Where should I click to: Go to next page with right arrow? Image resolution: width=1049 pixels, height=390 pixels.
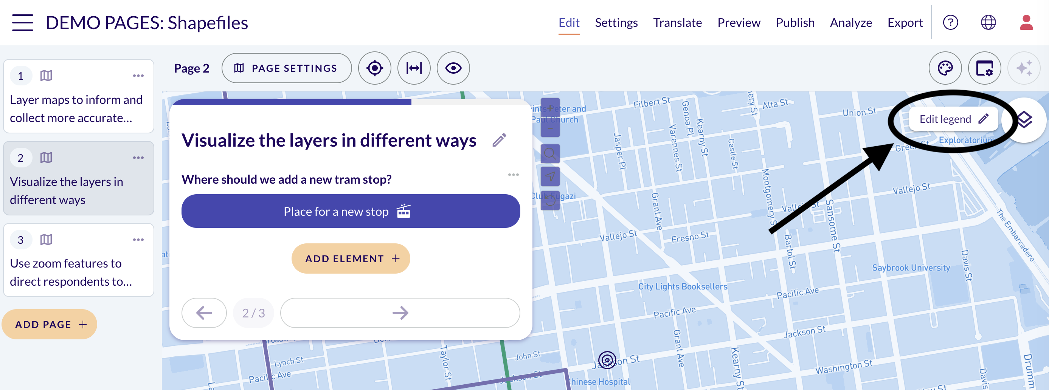400,313
